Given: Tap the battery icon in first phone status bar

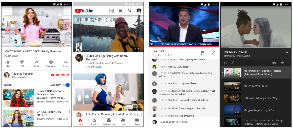Looking at the screenshot, I should [x=61, y=4].
